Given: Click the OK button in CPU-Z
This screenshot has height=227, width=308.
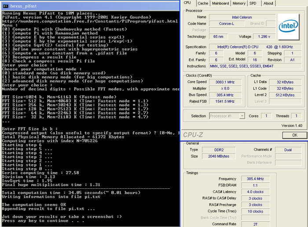Looking at the screenshot, I should pos(295,135).
